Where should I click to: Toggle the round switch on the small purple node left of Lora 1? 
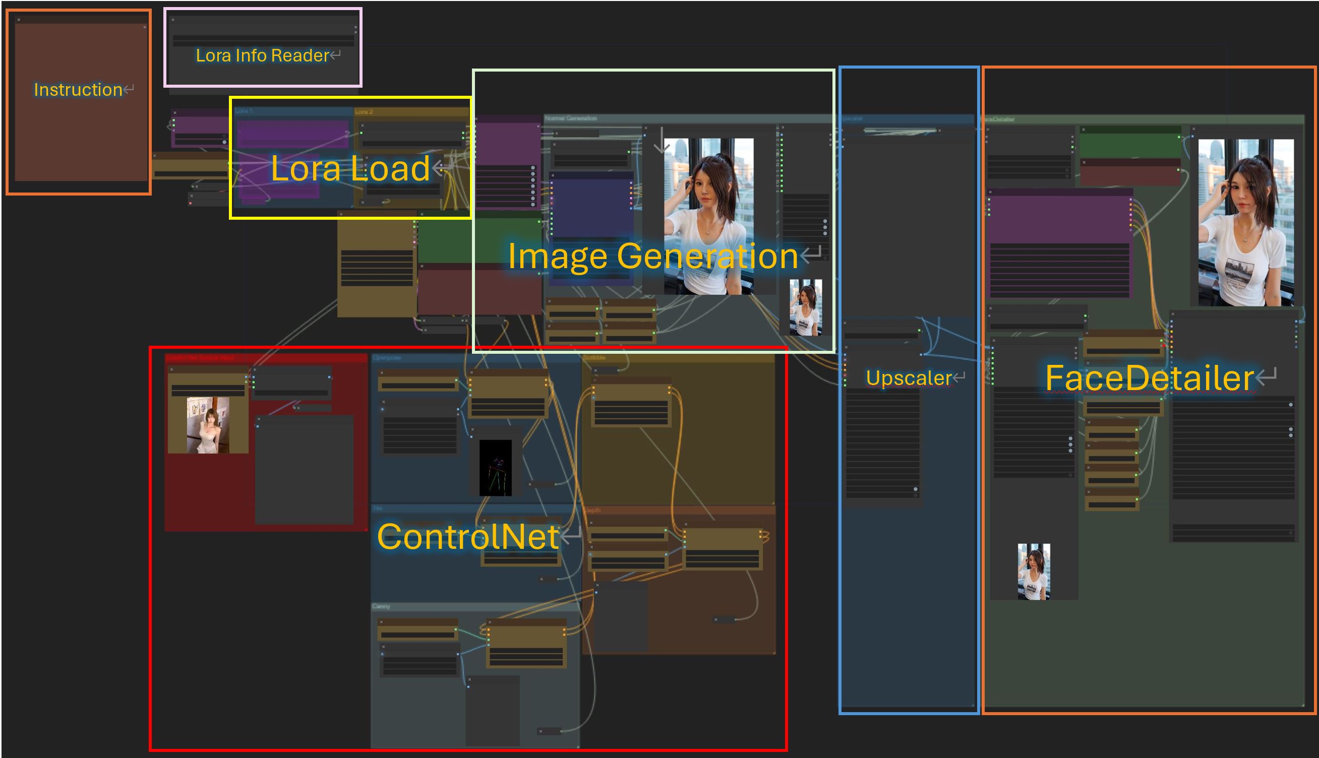click(224, 142)
